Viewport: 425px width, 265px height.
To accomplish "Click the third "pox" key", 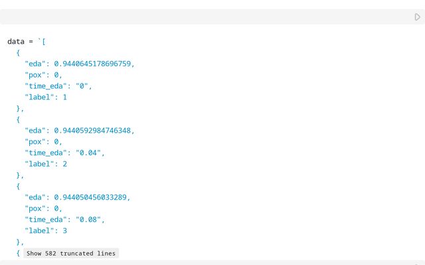I will [x=35, y=209].
